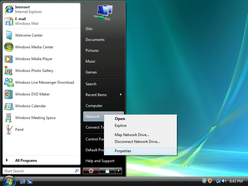Open shutdown options arrow next to lock
The width and height of the screenshot is (248, 186).
(x=119, y=171)
